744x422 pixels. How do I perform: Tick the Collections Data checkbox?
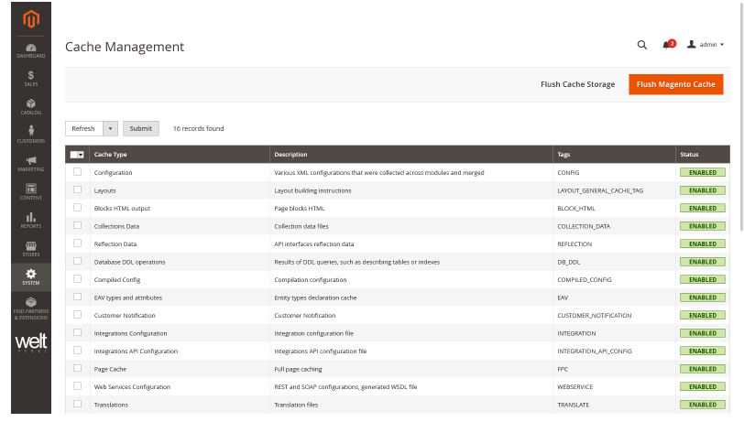coord(77,225)
